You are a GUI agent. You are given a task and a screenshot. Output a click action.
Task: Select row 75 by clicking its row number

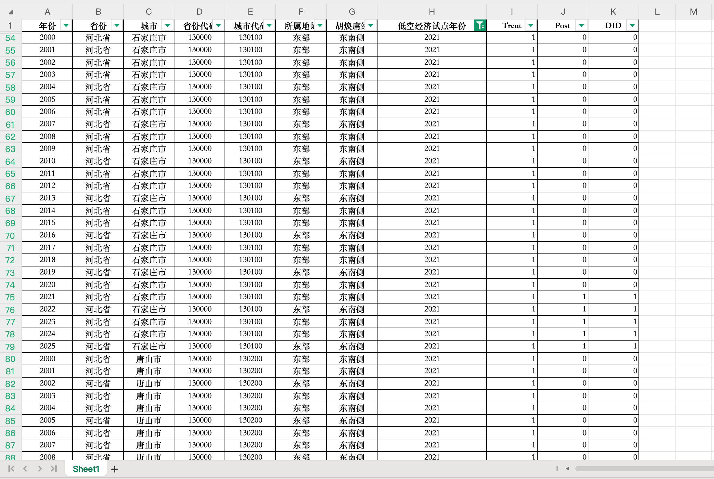[x=10, y=297]
